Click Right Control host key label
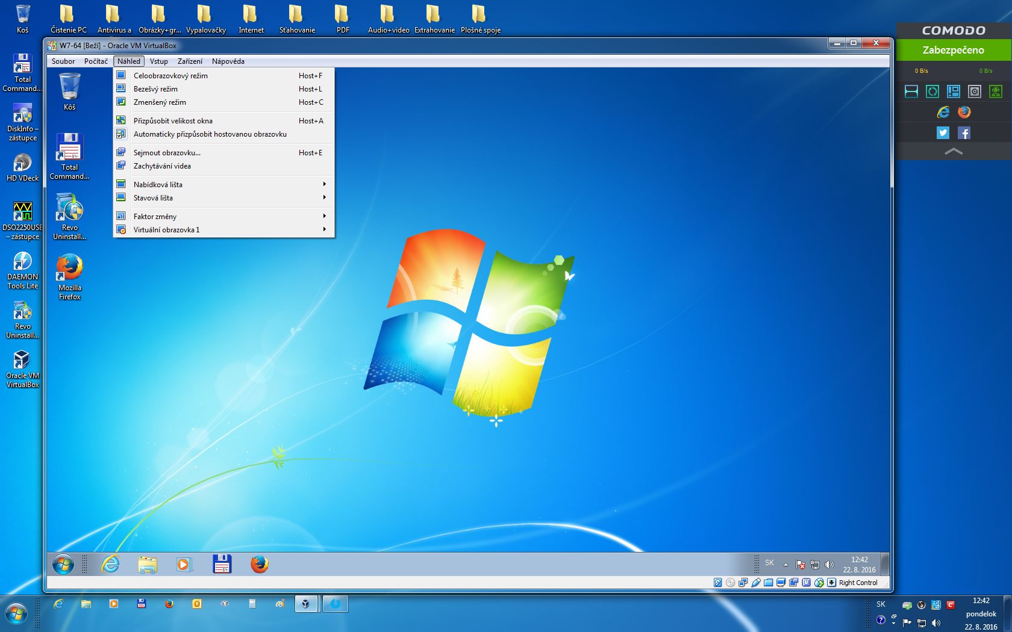 pos(858,583)
